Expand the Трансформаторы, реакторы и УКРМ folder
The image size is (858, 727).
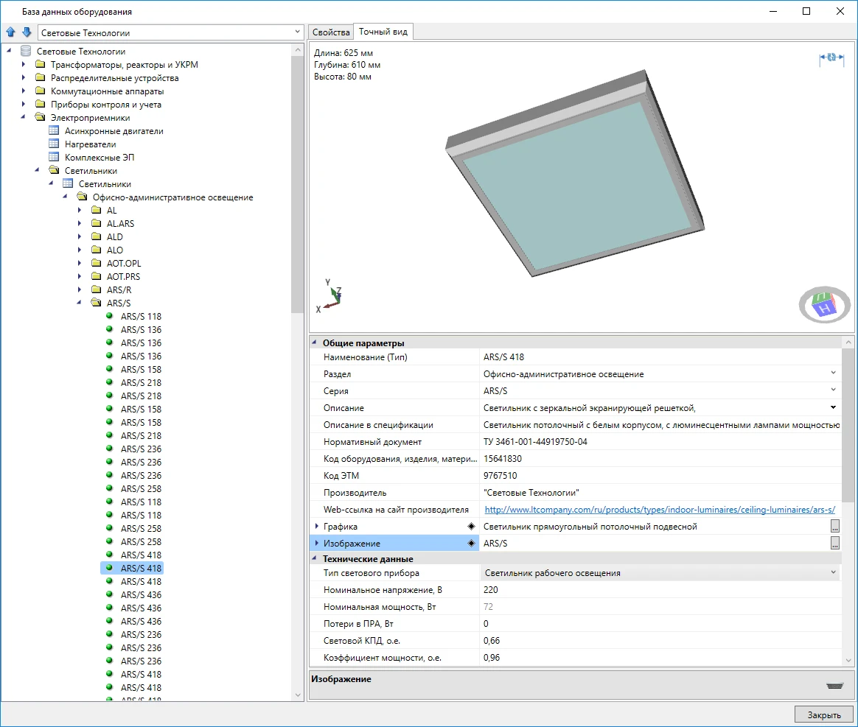click(24, 65)
